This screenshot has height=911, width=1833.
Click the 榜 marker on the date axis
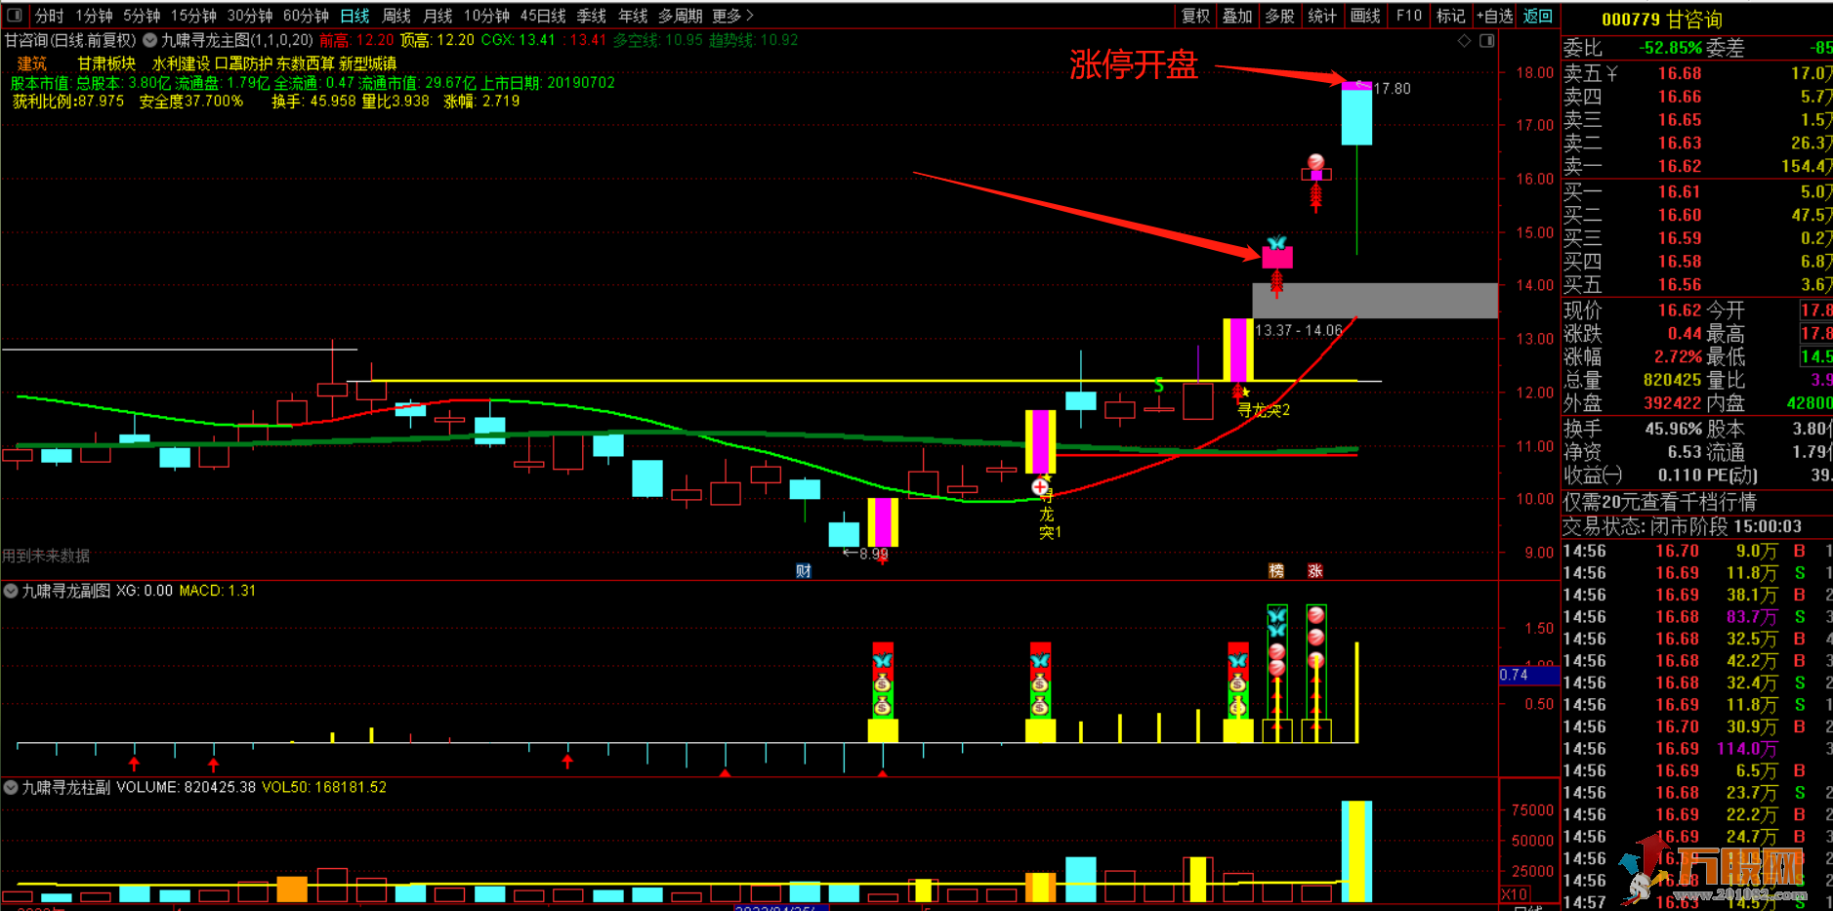pyautogui.click(x=1276, y=571)
